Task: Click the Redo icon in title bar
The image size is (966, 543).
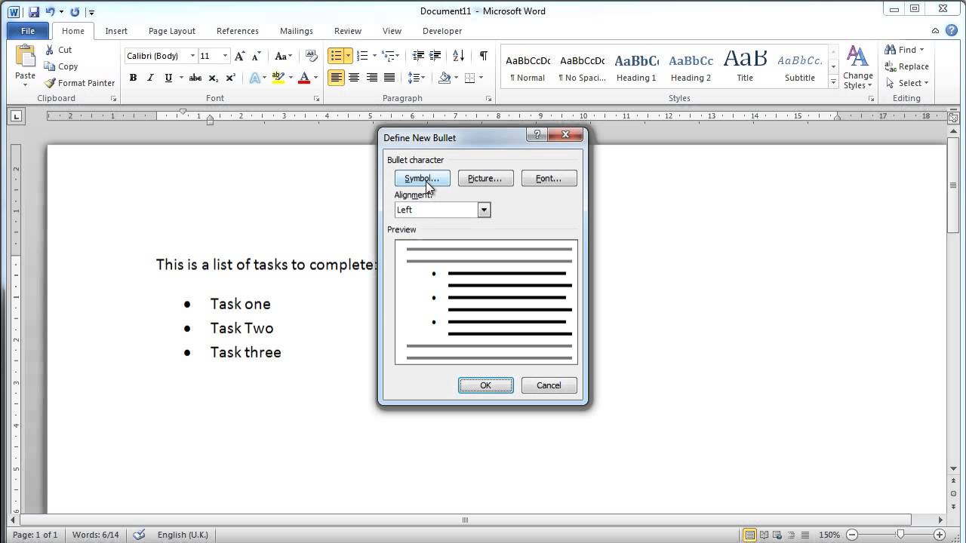Action: point(75,11)
